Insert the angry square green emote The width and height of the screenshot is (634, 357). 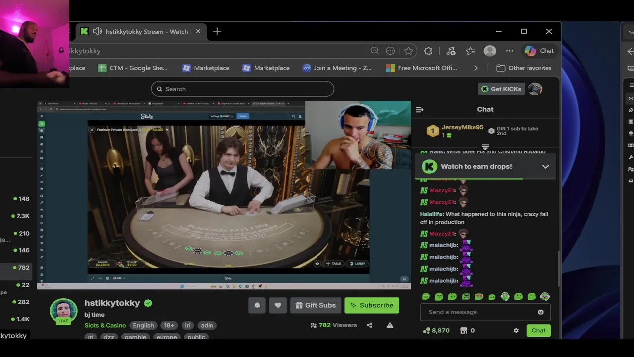pyautogui.click(x=466, y=297)
